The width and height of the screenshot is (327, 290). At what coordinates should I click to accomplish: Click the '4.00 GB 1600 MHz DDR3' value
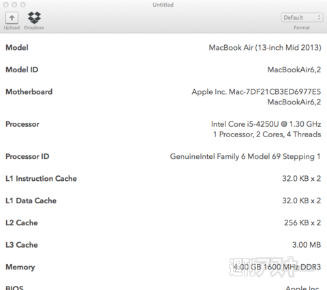[x=277, y=267]
